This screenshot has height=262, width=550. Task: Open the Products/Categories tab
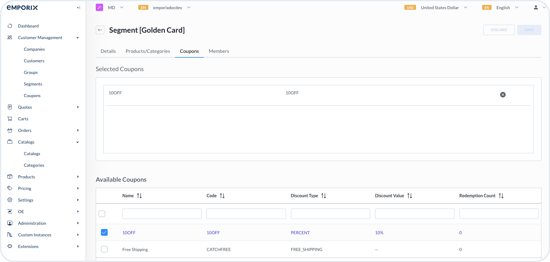(x=148, y=51)
